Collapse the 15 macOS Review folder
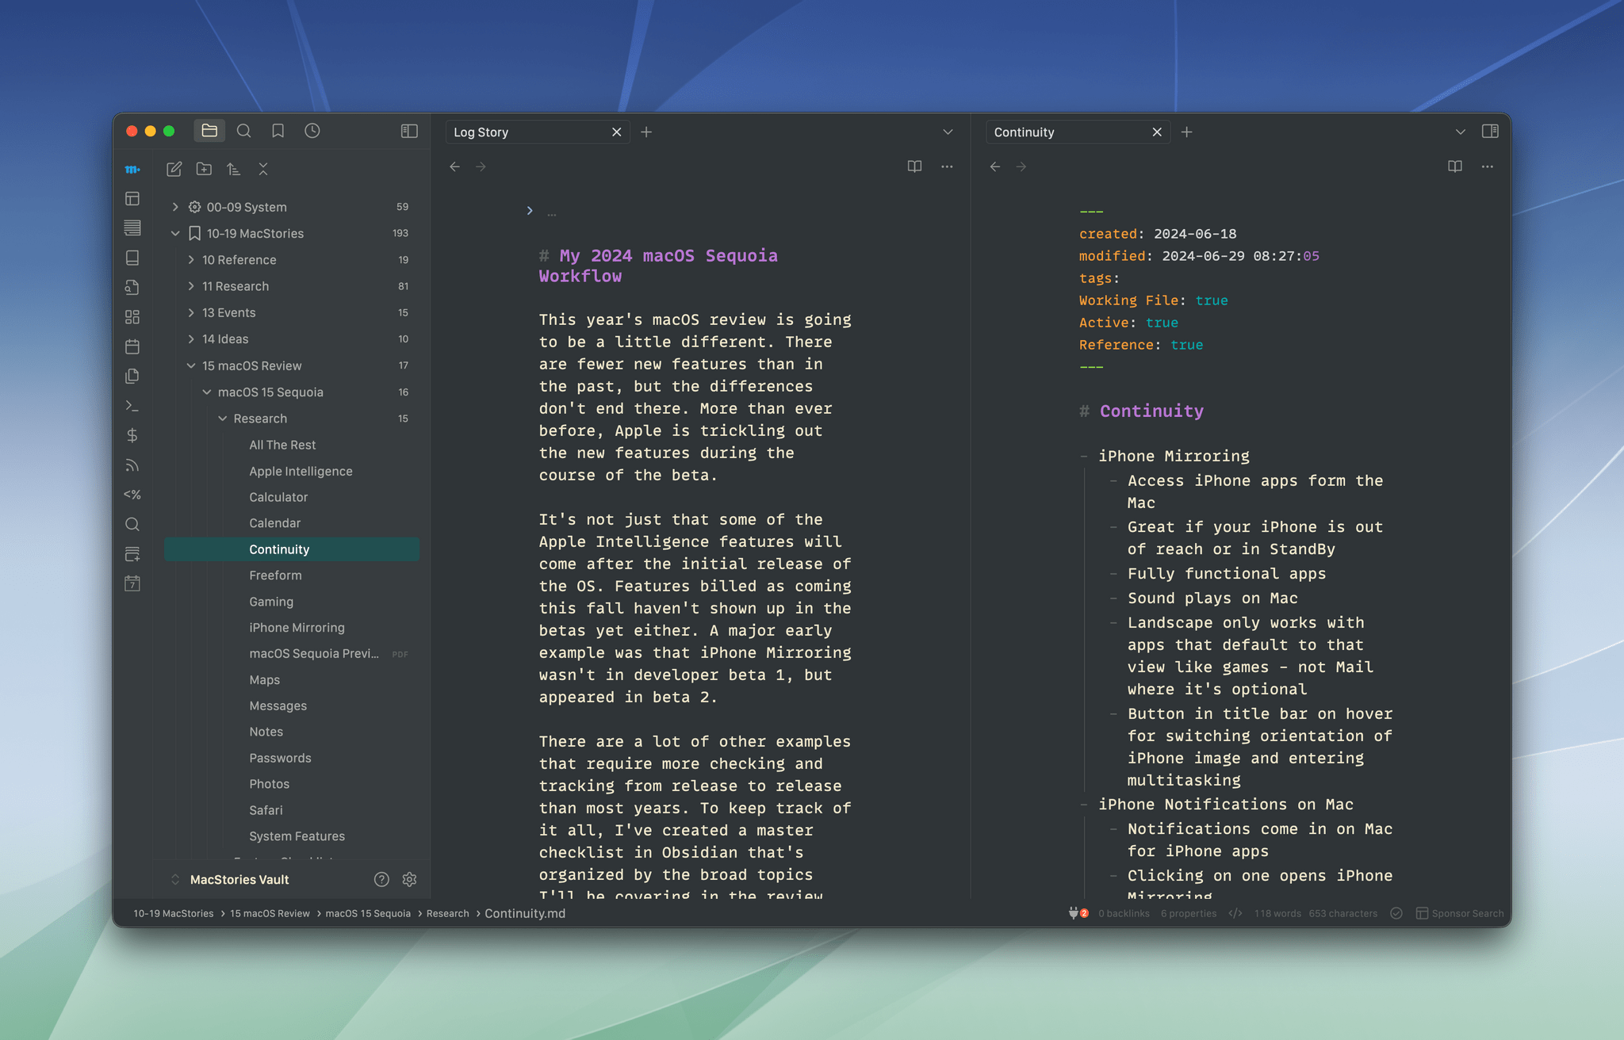This screenshot has height=1040, width=1624. pos(190,365)
